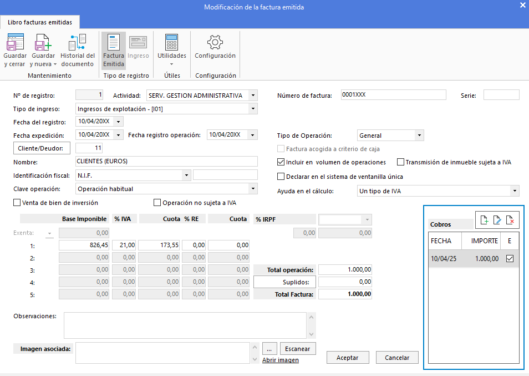Expand Guardar y nueva arrow
Screen dimensions: 529x376
[55, 64]
